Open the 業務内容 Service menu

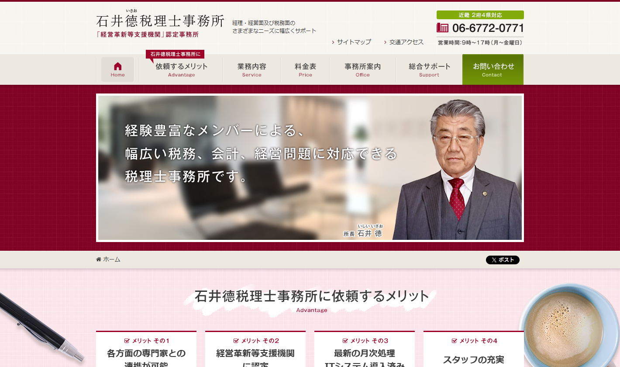pyautogui.click(x=251, y=69)
